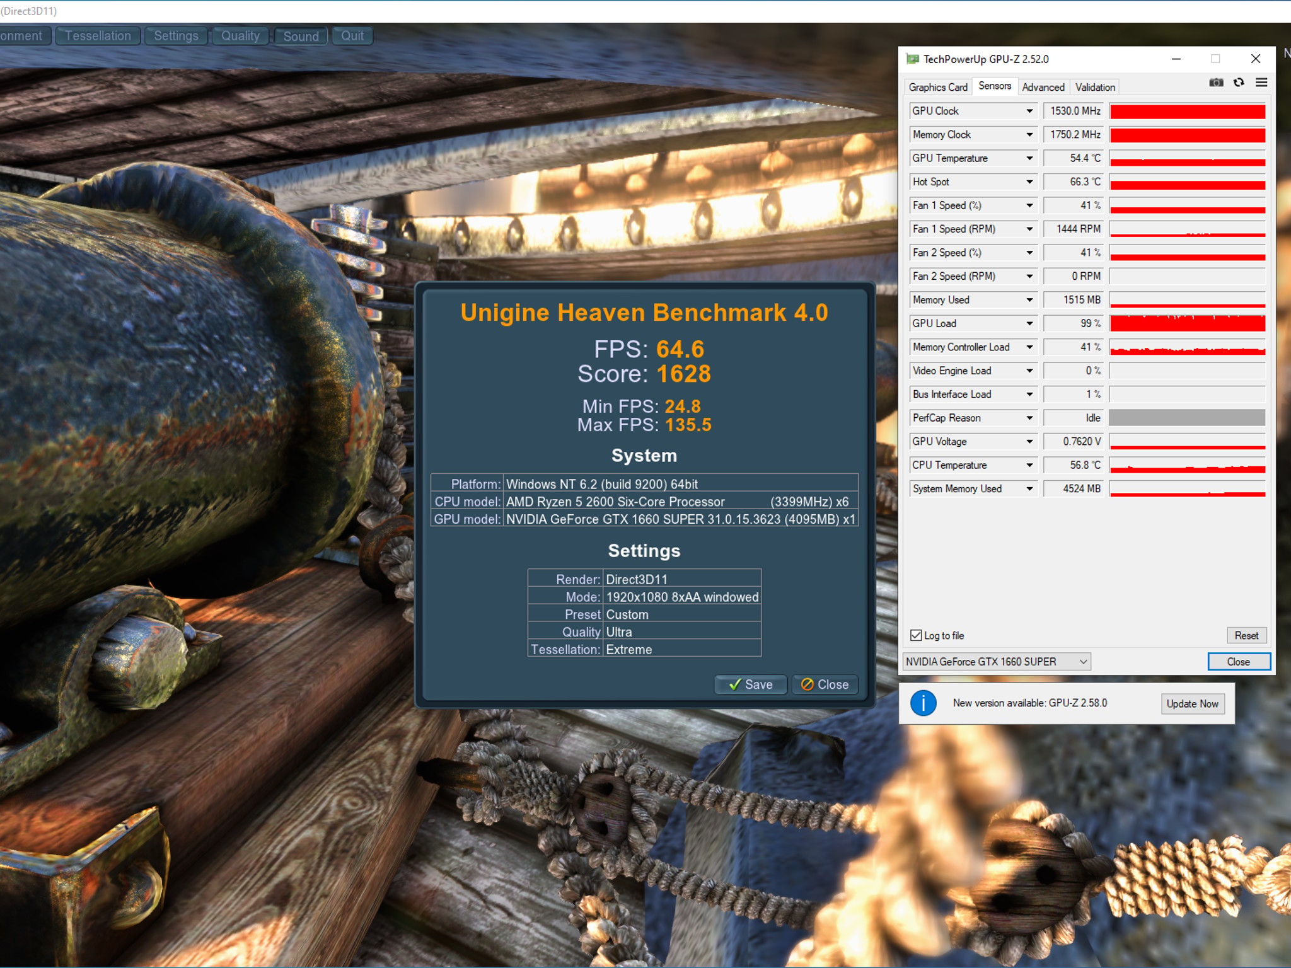Minimize the GPU-Z window

click(x=1176, y=59)
